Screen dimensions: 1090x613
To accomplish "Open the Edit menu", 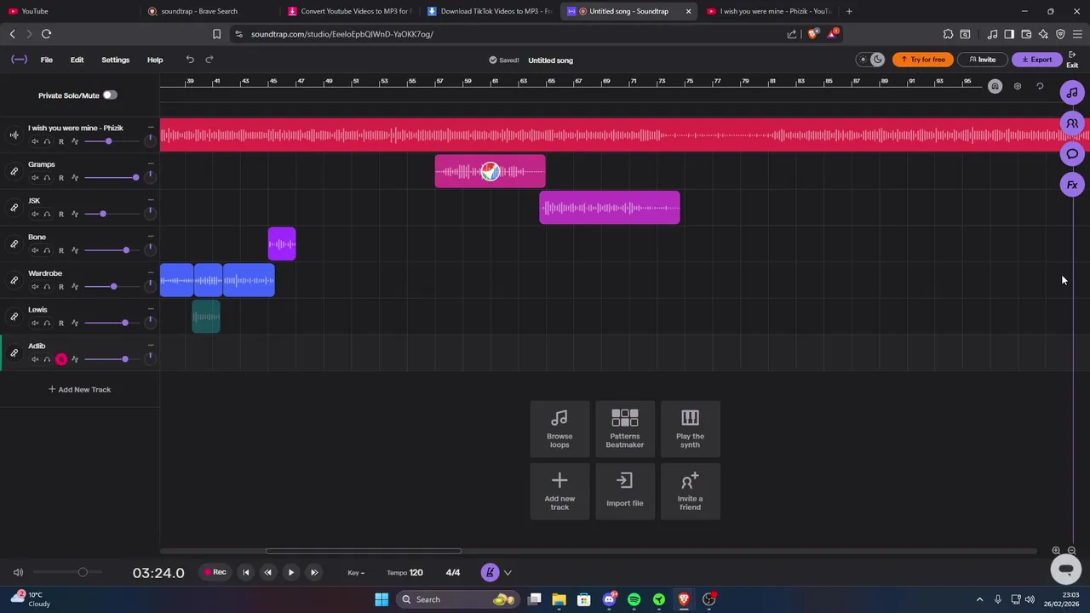I will coord(77,60).
